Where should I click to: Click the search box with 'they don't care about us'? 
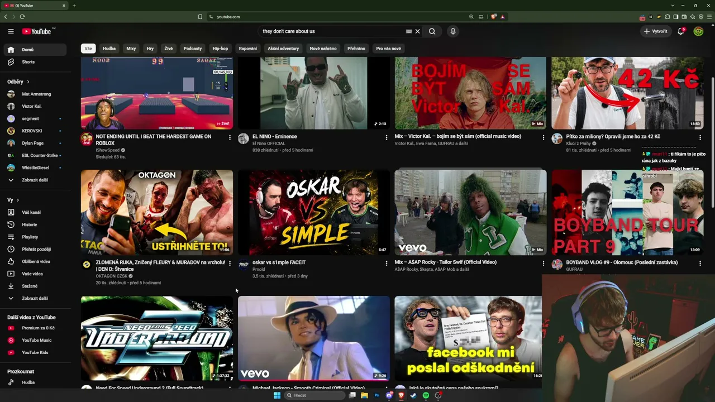332,31
